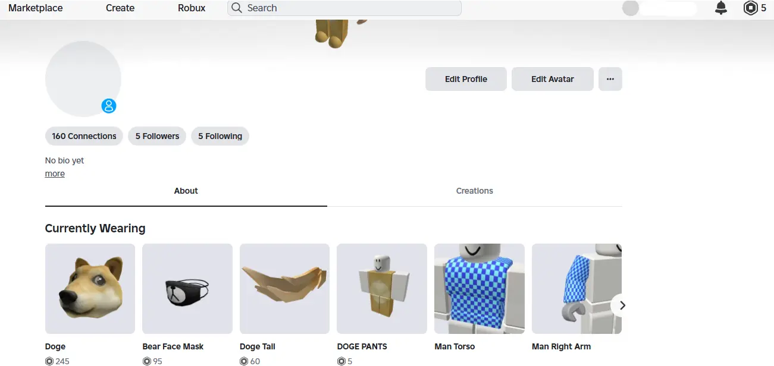View 160 Connections
Viewport: 774px width, 366px height.
(x=84, y=136)
